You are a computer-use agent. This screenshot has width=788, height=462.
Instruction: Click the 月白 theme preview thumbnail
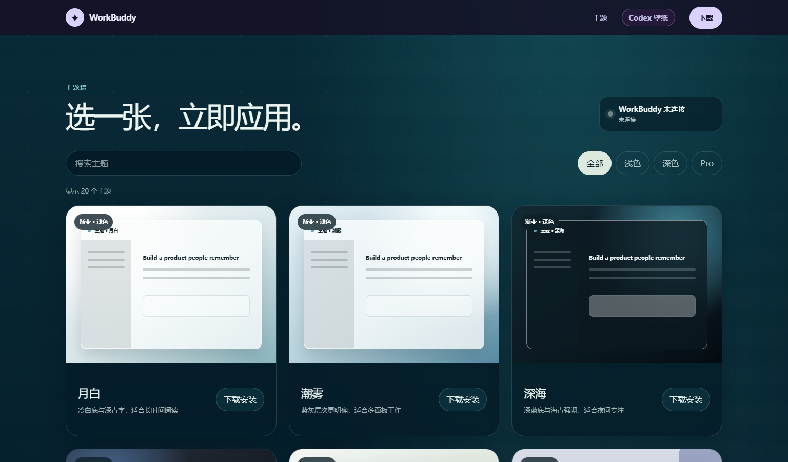tap(171, 284)
